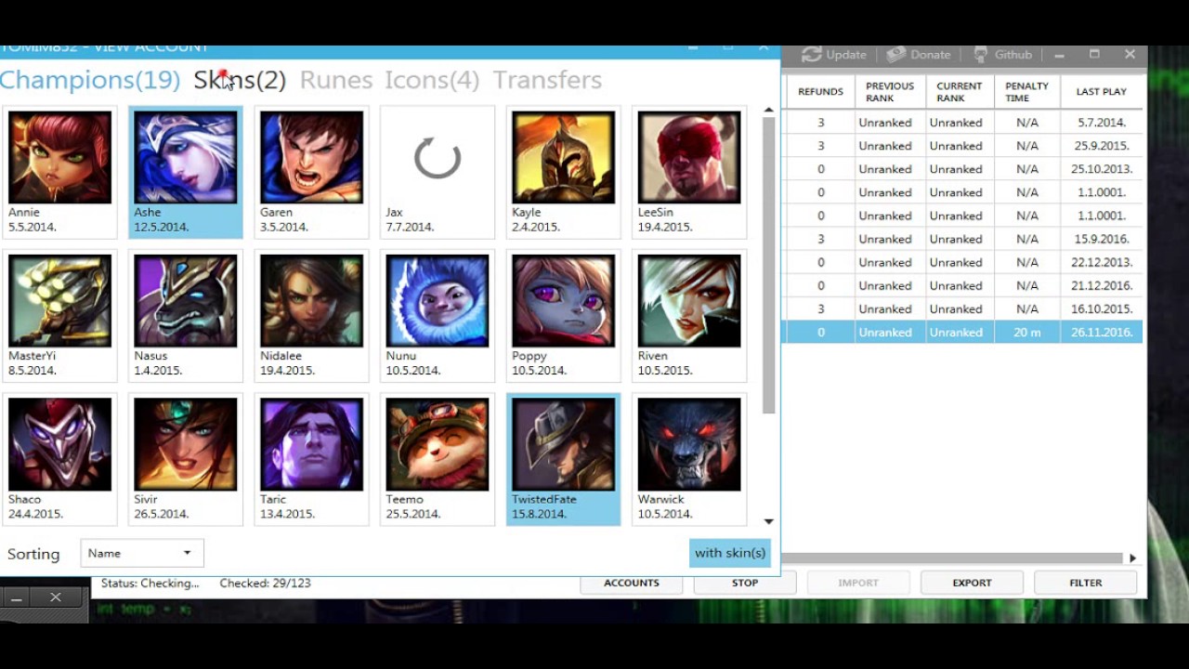The height and width of the screenshot is (669, 1189).
Task: Click the MasterYi champion portrait
Action: coord(59,300)
